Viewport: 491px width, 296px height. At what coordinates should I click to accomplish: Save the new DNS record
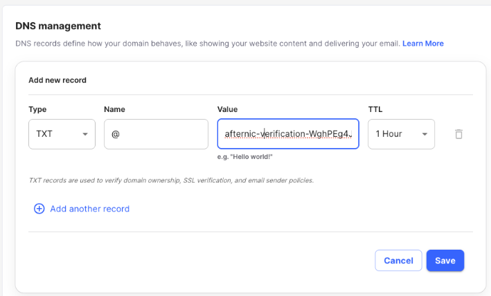(445, 261)
